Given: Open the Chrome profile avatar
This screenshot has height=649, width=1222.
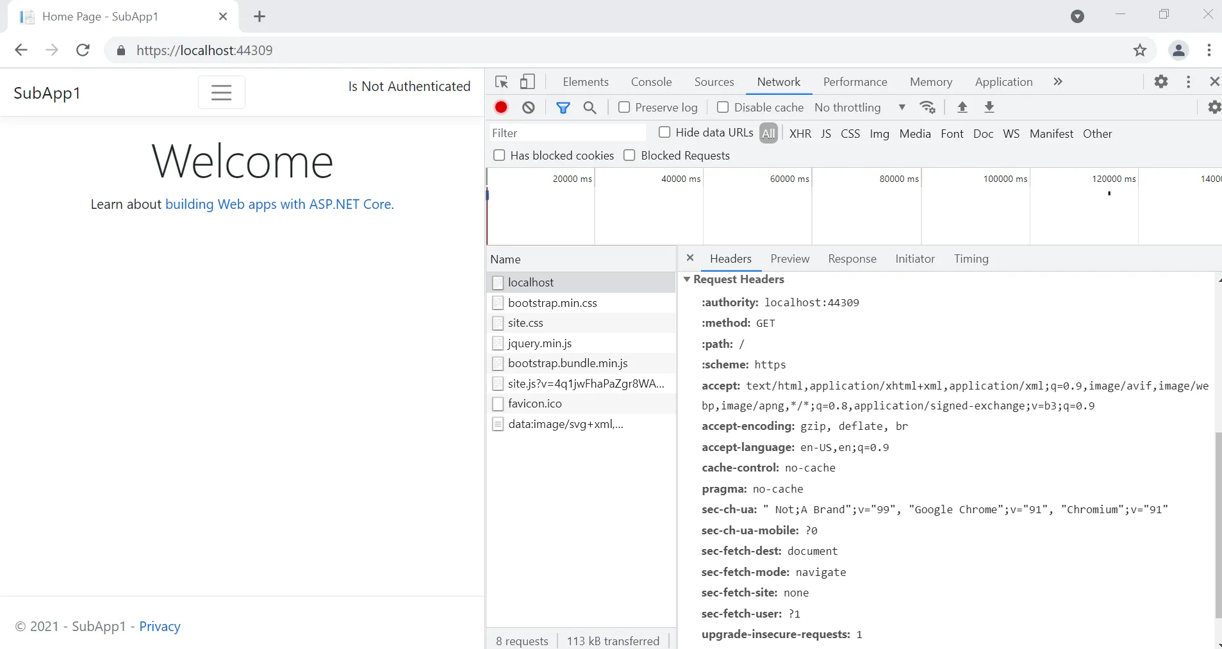Looking at the screenshot, I should point(1179,50).
